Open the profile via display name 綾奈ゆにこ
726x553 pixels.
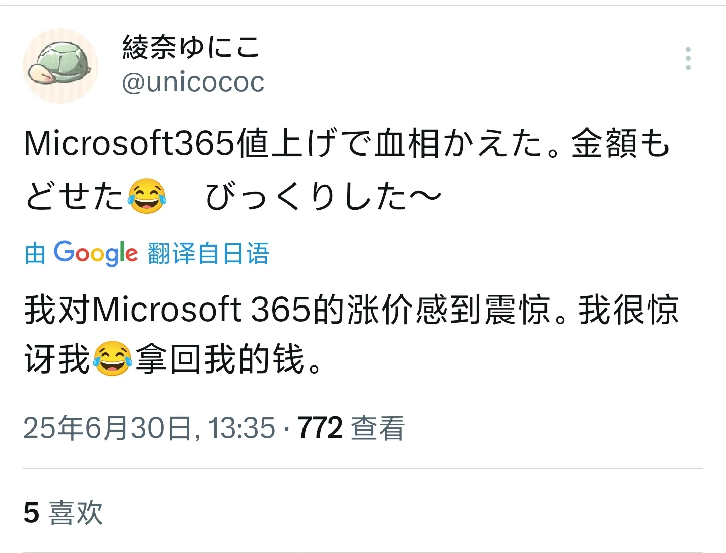(191, 48)
